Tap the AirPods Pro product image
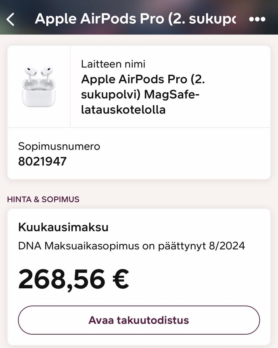The image size is (278, 348). [39, 86]
